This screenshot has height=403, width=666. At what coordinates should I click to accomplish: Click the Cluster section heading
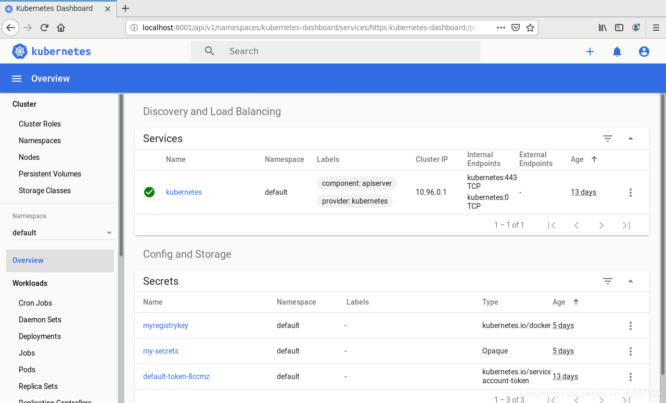coord(24,104)
